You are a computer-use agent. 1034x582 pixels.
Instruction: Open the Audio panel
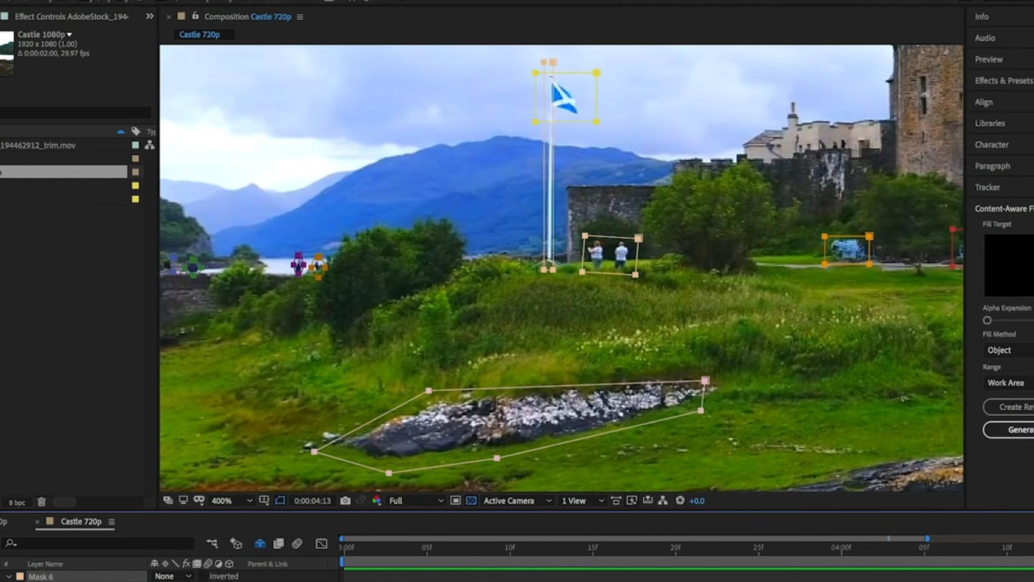[x=985, y=38]
